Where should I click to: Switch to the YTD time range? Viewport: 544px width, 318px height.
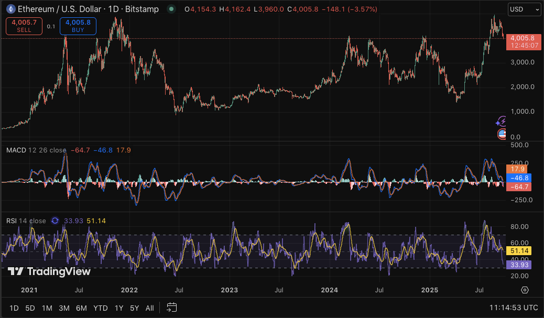pyautogui.click(x=100, y=308)
